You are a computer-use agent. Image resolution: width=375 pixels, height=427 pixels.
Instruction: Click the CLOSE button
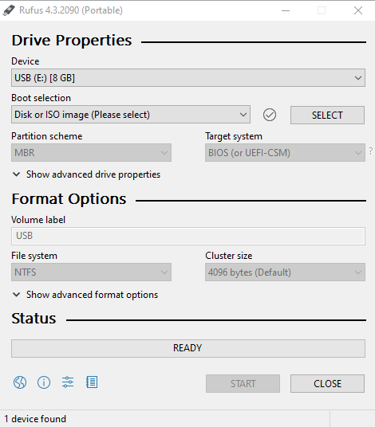tap(327, 383)
